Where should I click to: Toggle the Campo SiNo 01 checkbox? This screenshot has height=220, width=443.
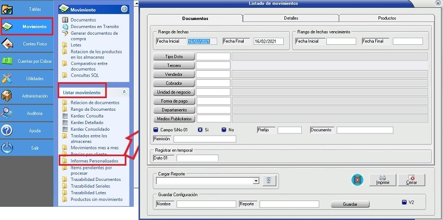click(x=155, y=130)
